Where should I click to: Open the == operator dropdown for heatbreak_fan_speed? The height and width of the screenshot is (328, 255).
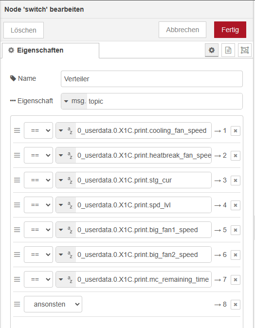[x=38, y=155]
